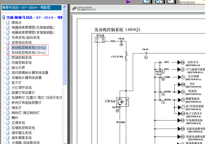Viewport: 205px width, 144px height.
Task: Click the document icon beside 接地点
Action: 8,23
